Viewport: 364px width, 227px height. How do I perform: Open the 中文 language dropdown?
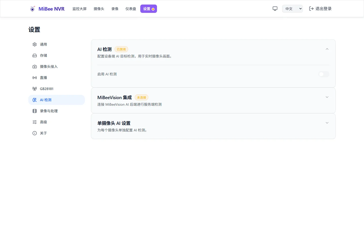point(292,9)
